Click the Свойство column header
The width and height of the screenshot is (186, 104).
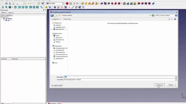pyautogui.click(x=6, y=59)
